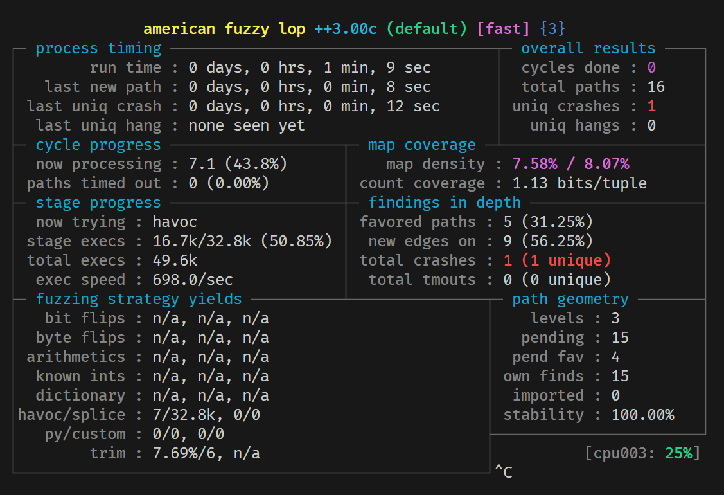Click the 'american fuzzy lop' title text
Screen dimensions: 724x495
224,29
